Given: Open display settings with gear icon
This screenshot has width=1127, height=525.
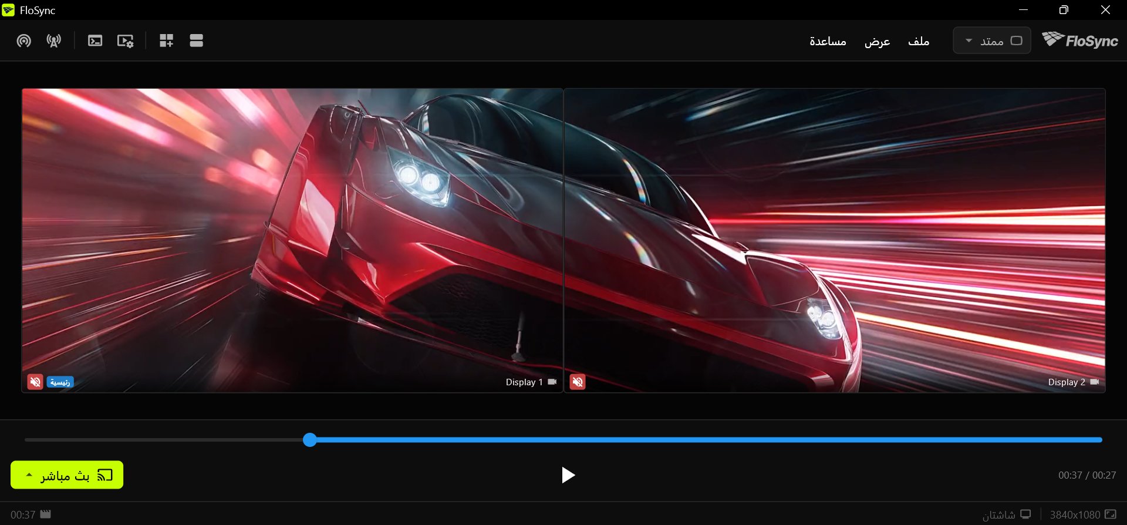Looking at the screenshot, I should click(x=126, y=41).
